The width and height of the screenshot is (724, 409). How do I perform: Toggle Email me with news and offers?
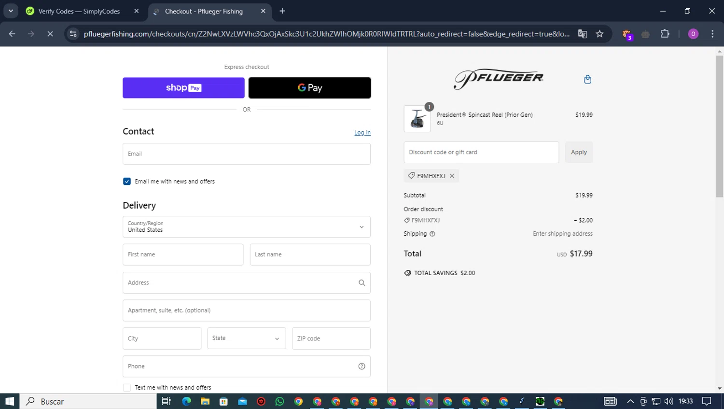click(127, 182)
